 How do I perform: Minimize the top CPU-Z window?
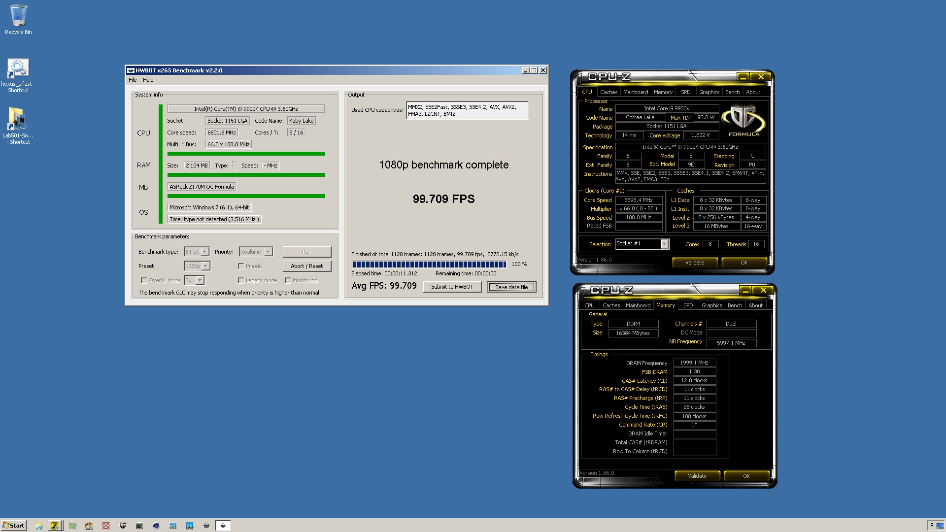[x=743, y=77]
